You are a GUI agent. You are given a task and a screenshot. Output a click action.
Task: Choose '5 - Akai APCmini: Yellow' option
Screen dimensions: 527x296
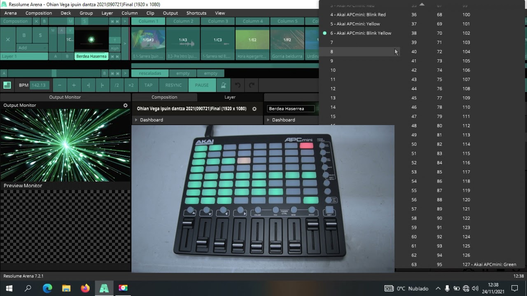coord(355,24)
